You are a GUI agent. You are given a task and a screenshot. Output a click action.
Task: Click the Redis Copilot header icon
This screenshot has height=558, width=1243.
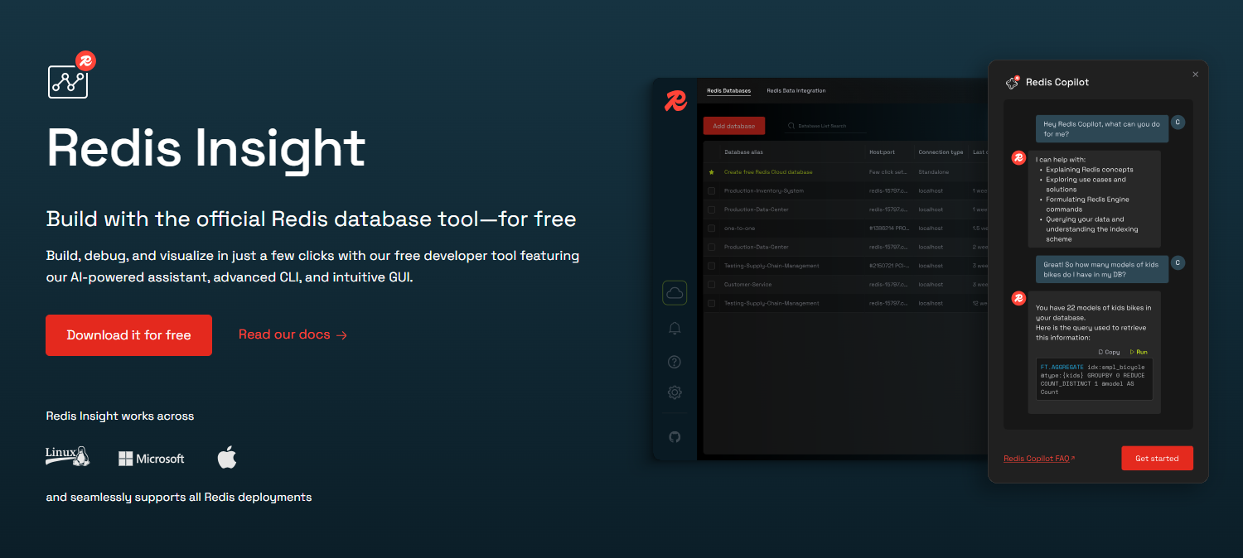(x=1013, y=82)
